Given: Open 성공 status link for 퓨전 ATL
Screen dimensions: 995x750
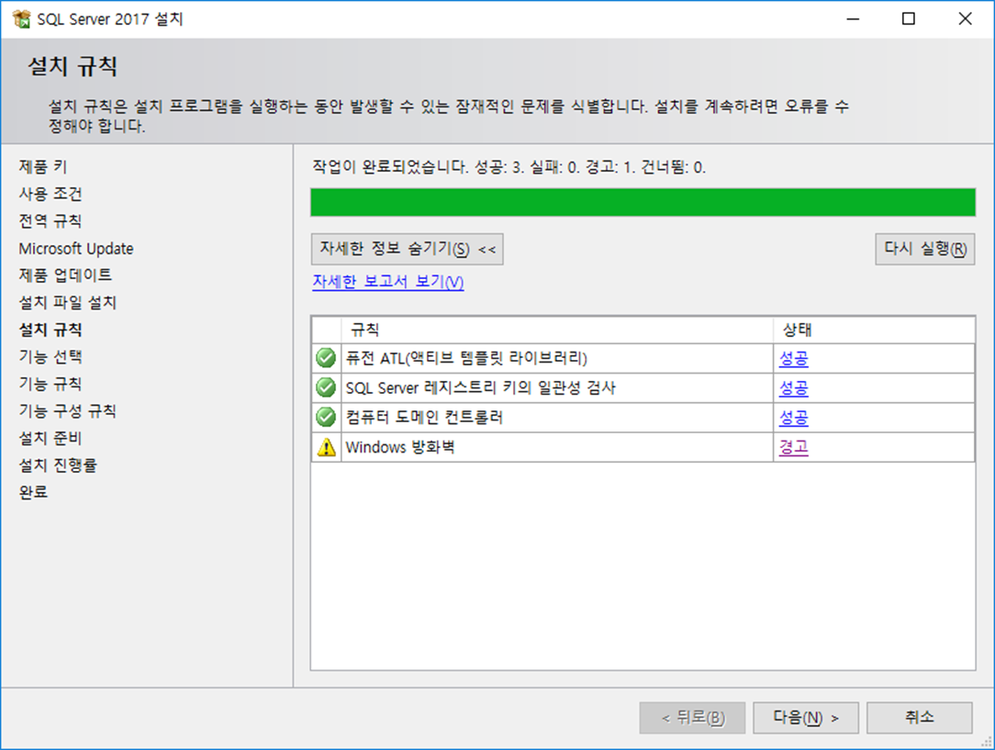Looking at the screenshot, I should point(793,359).
